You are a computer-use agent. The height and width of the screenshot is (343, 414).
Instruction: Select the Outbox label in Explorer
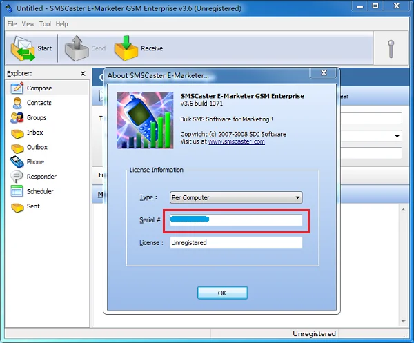click(x=37, y=147)
